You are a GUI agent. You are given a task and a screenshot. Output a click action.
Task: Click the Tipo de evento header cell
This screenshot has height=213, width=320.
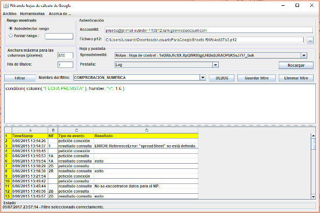tap(76, 136)
